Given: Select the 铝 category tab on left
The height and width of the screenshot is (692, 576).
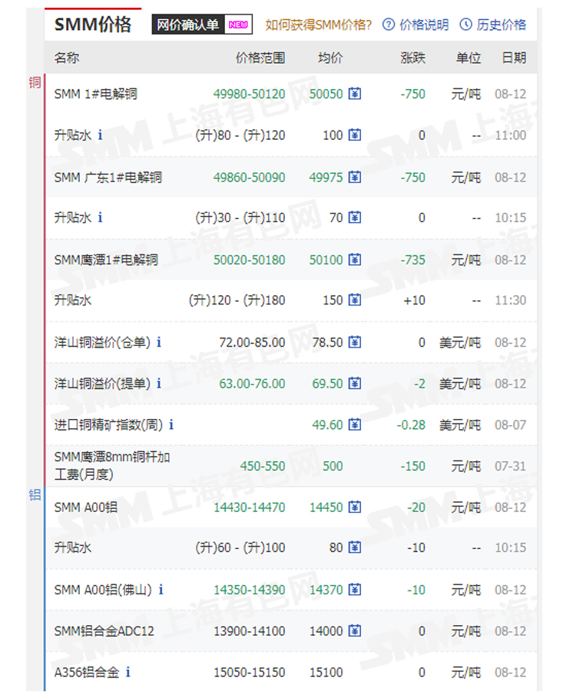Looking at the screenshot, I should tap(35, 495).
